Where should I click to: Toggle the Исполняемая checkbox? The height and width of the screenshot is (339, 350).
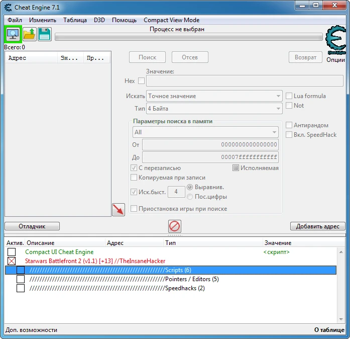tap(236, 168)
